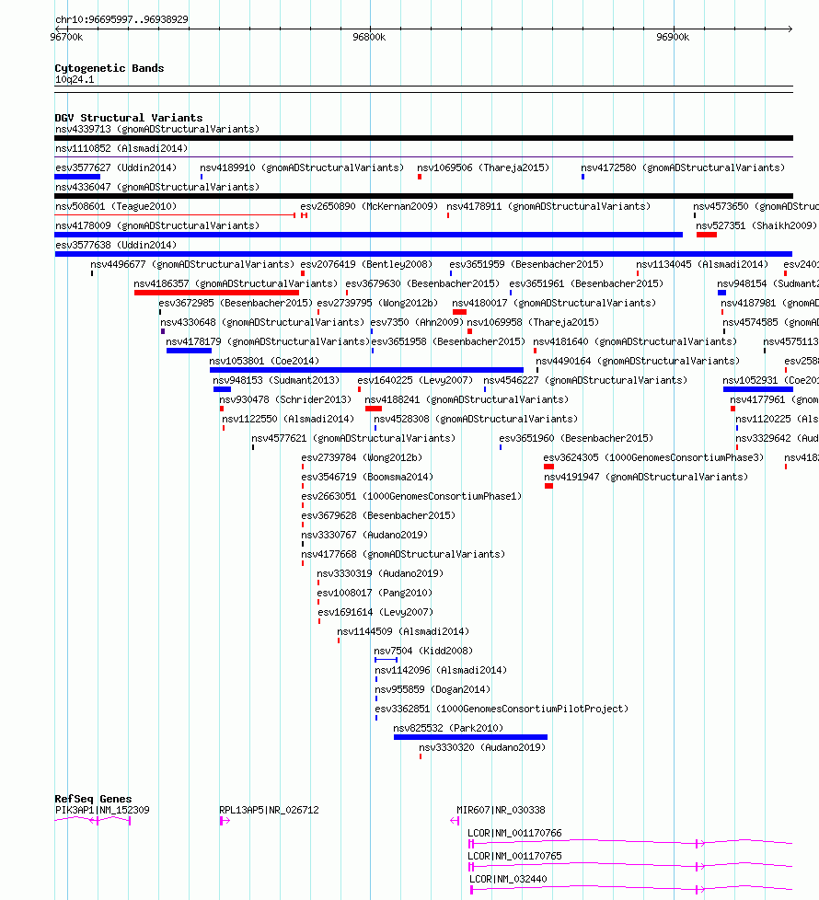Open esv3651960 (Besenbacher2015) variant
This screenshot has width=819, height=900.
(576, 439)
